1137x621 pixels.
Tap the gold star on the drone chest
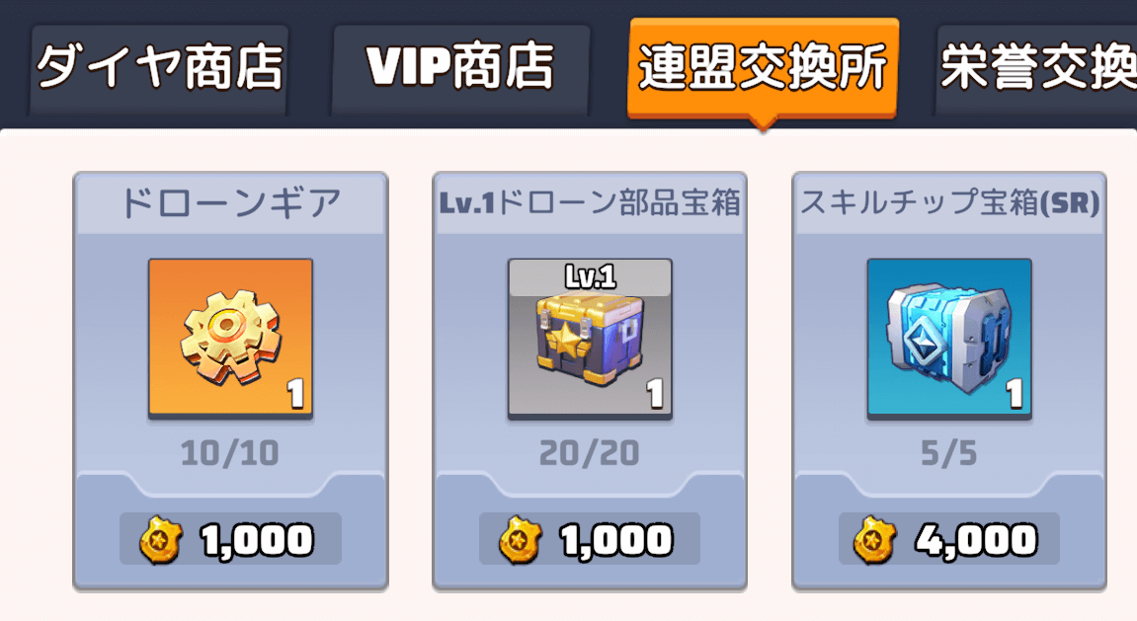click(x=566, y=341)
